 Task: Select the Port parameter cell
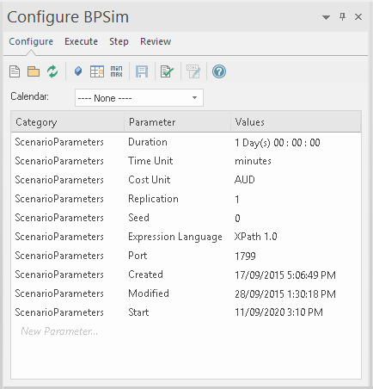coord(138,256)
